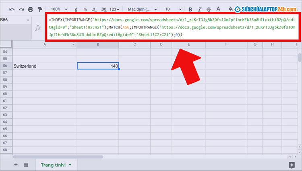Expand the 123 number format dropdown

[115, 9]
